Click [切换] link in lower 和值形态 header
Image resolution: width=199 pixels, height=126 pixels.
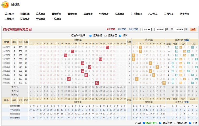coord(187,102)
